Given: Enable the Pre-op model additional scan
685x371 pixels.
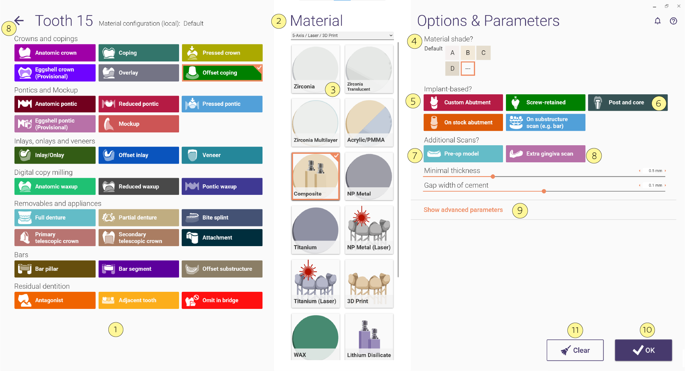Looking at the screenshot, I should pos(463,154).
